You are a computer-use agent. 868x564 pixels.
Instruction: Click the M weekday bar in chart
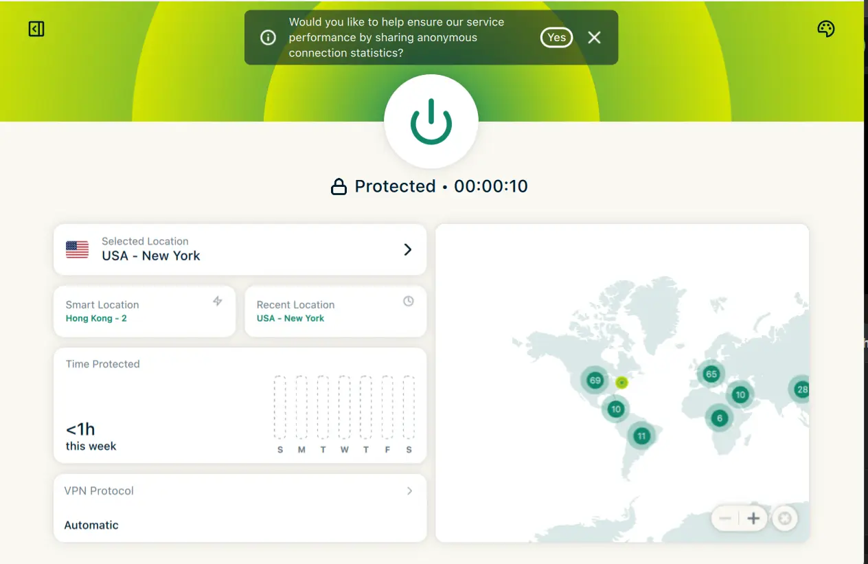pyautogui.click(x=301, y=407)
